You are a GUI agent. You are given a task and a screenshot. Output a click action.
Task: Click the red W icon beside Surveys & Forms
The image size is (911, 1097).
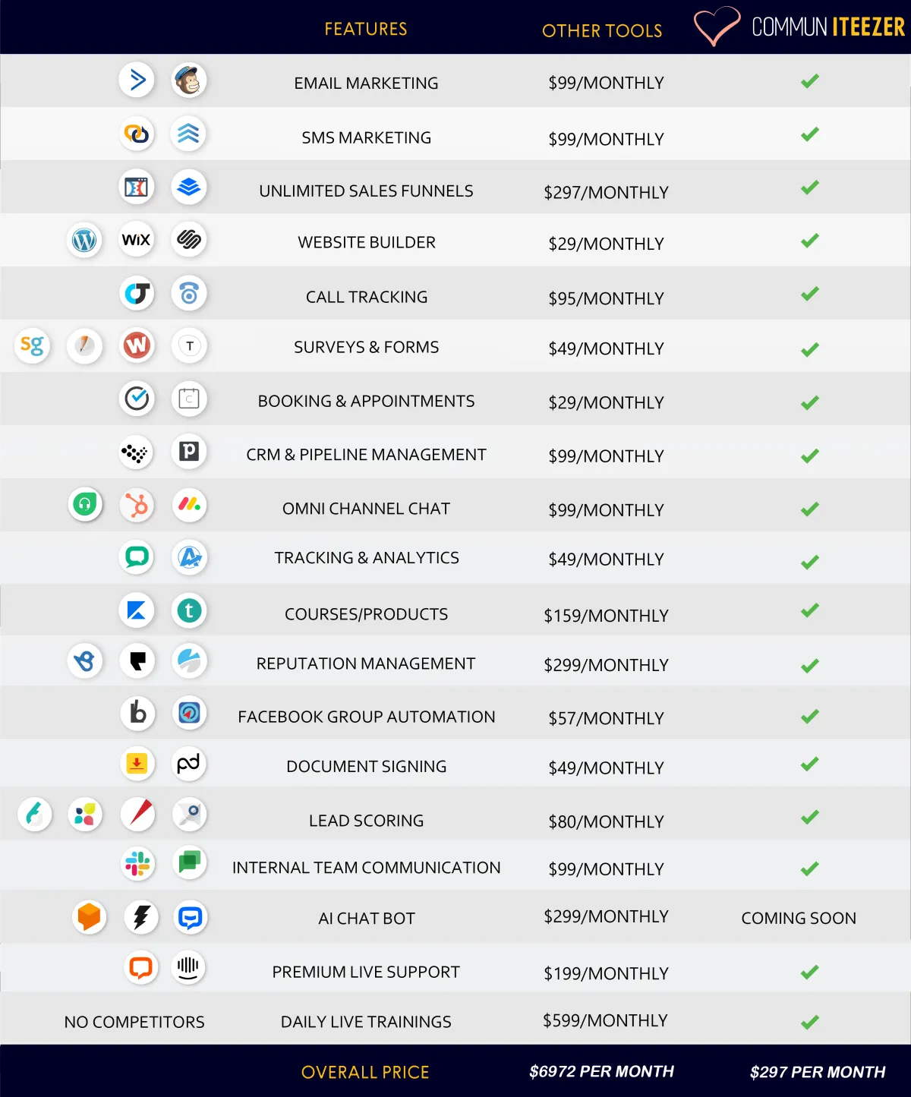click(137, 346)
